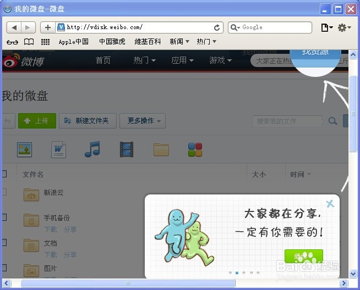Click the scroll up arrow
Screen dimensions: 360x290
coord(353,54)
